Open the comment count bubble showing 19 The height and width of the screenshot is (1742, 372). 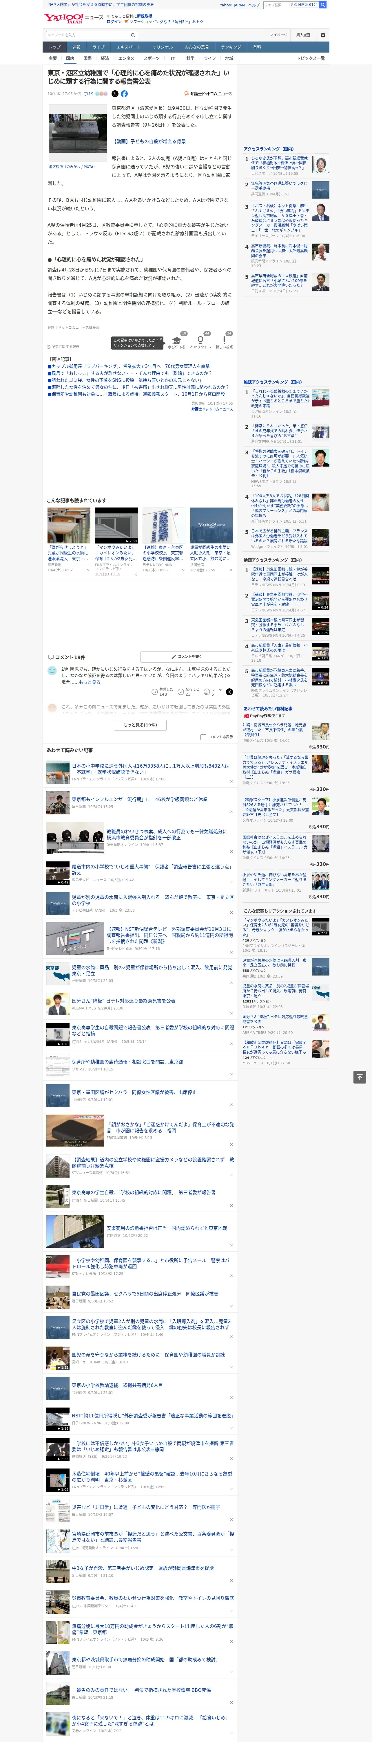pos(88,94)
